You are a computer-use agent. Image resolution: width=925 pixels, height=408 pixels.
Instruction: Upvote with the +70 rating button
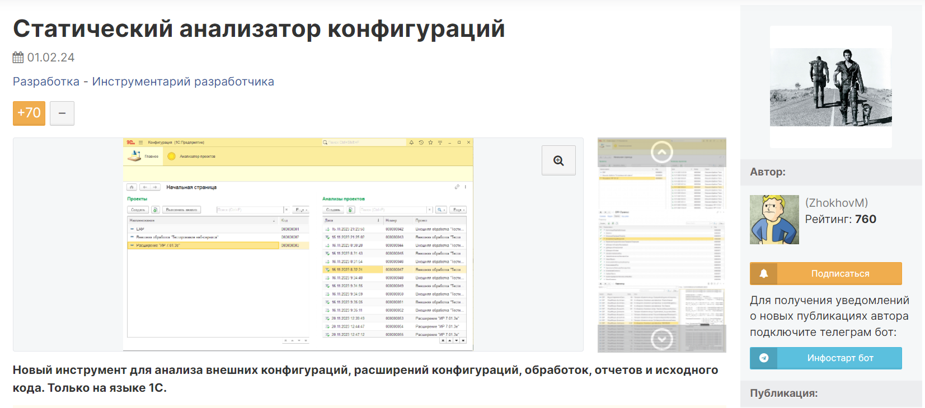pos(29,113)
